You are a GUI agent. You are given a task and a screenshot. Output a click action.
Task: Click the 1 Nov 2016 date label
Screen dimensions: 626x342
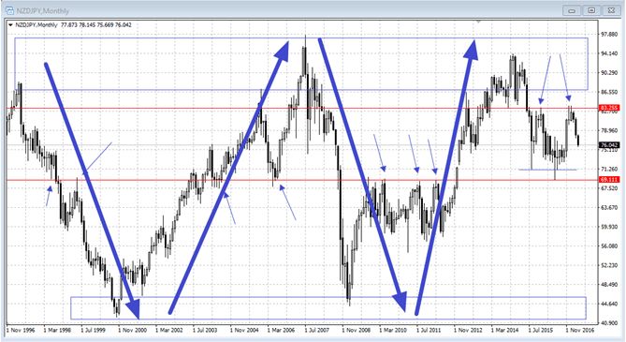point(580,331)
